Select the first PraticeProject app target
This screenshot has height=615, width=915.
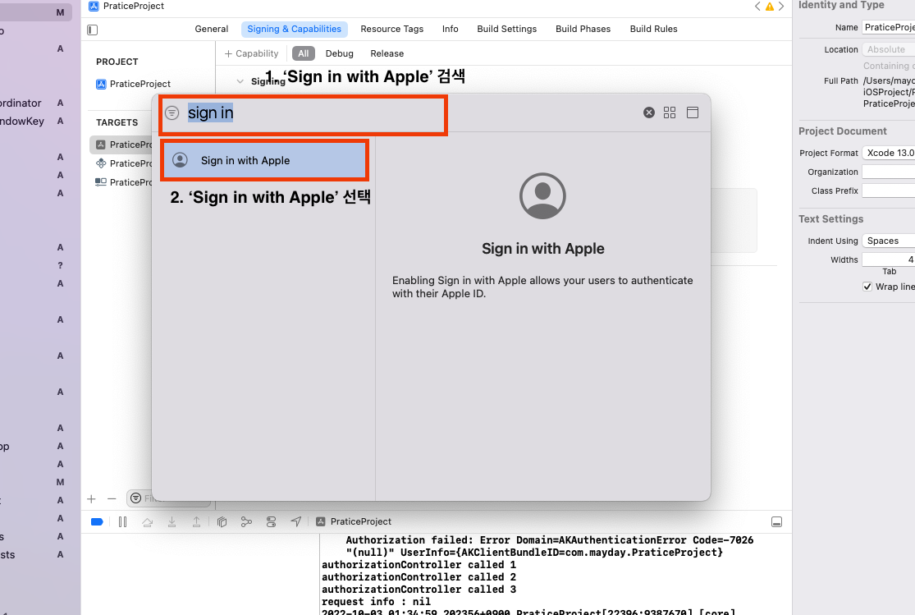coord(122,145)
